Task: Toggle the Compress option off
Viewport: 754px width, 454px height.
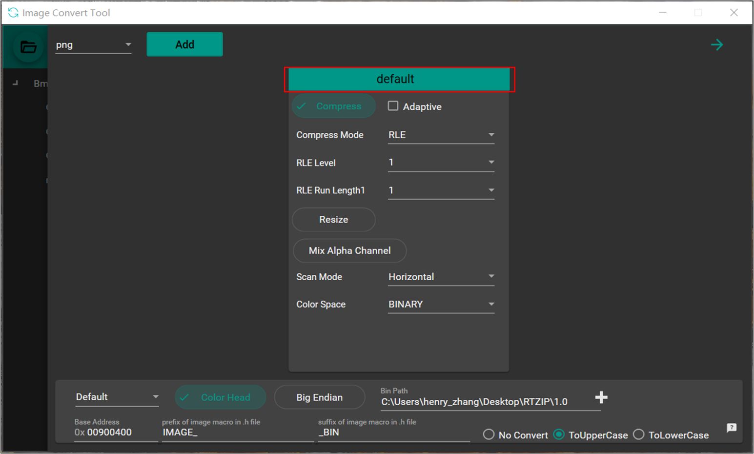Action: [334, 106]
